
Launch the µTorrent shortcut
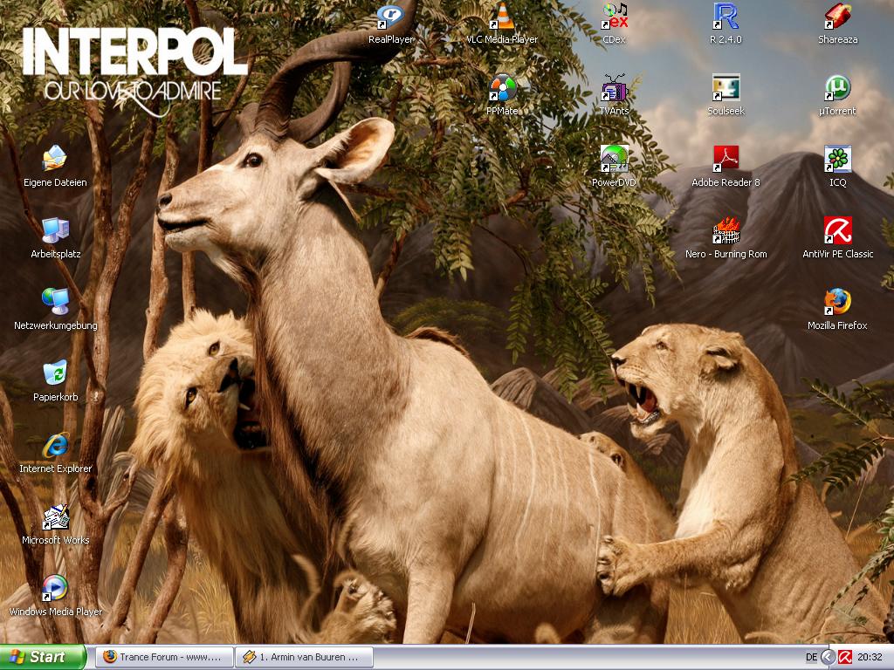pyautogui.click(x=837, y=89)
